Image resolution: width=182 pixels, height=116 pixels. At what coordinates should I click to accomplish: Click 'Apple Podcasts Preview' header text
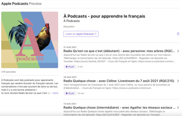21,4
